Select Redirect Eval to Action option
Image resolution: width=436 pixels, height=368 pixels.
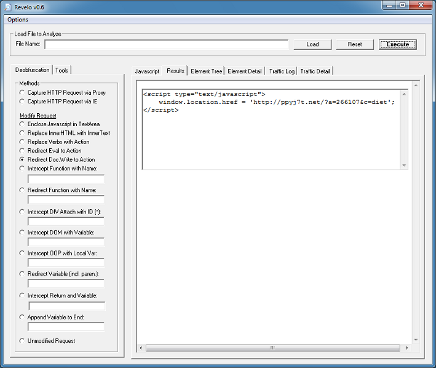click(x=23, y=151)
